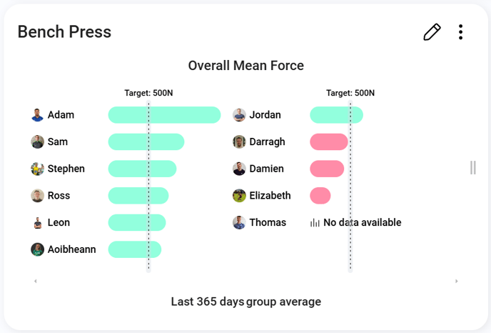491x333 pixels.
Task: Click Jordan's profile avatar
Action: pos(239,115)
